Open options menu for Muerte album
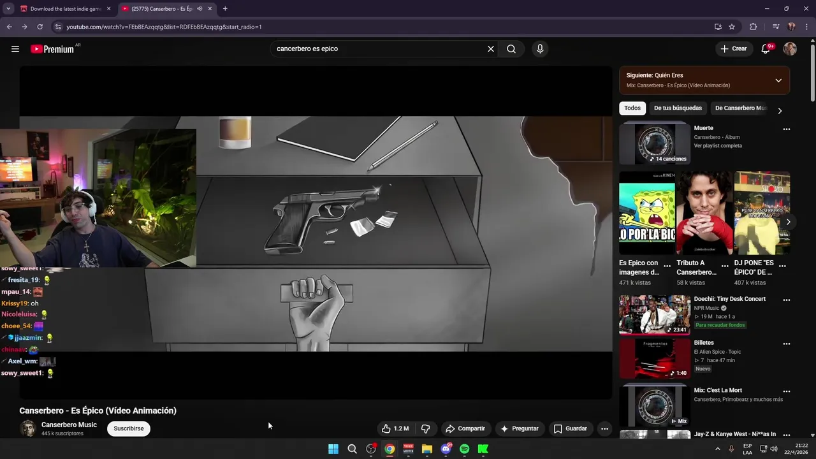The width and height of the screenshot is (816, 459). tap(786, 129)
